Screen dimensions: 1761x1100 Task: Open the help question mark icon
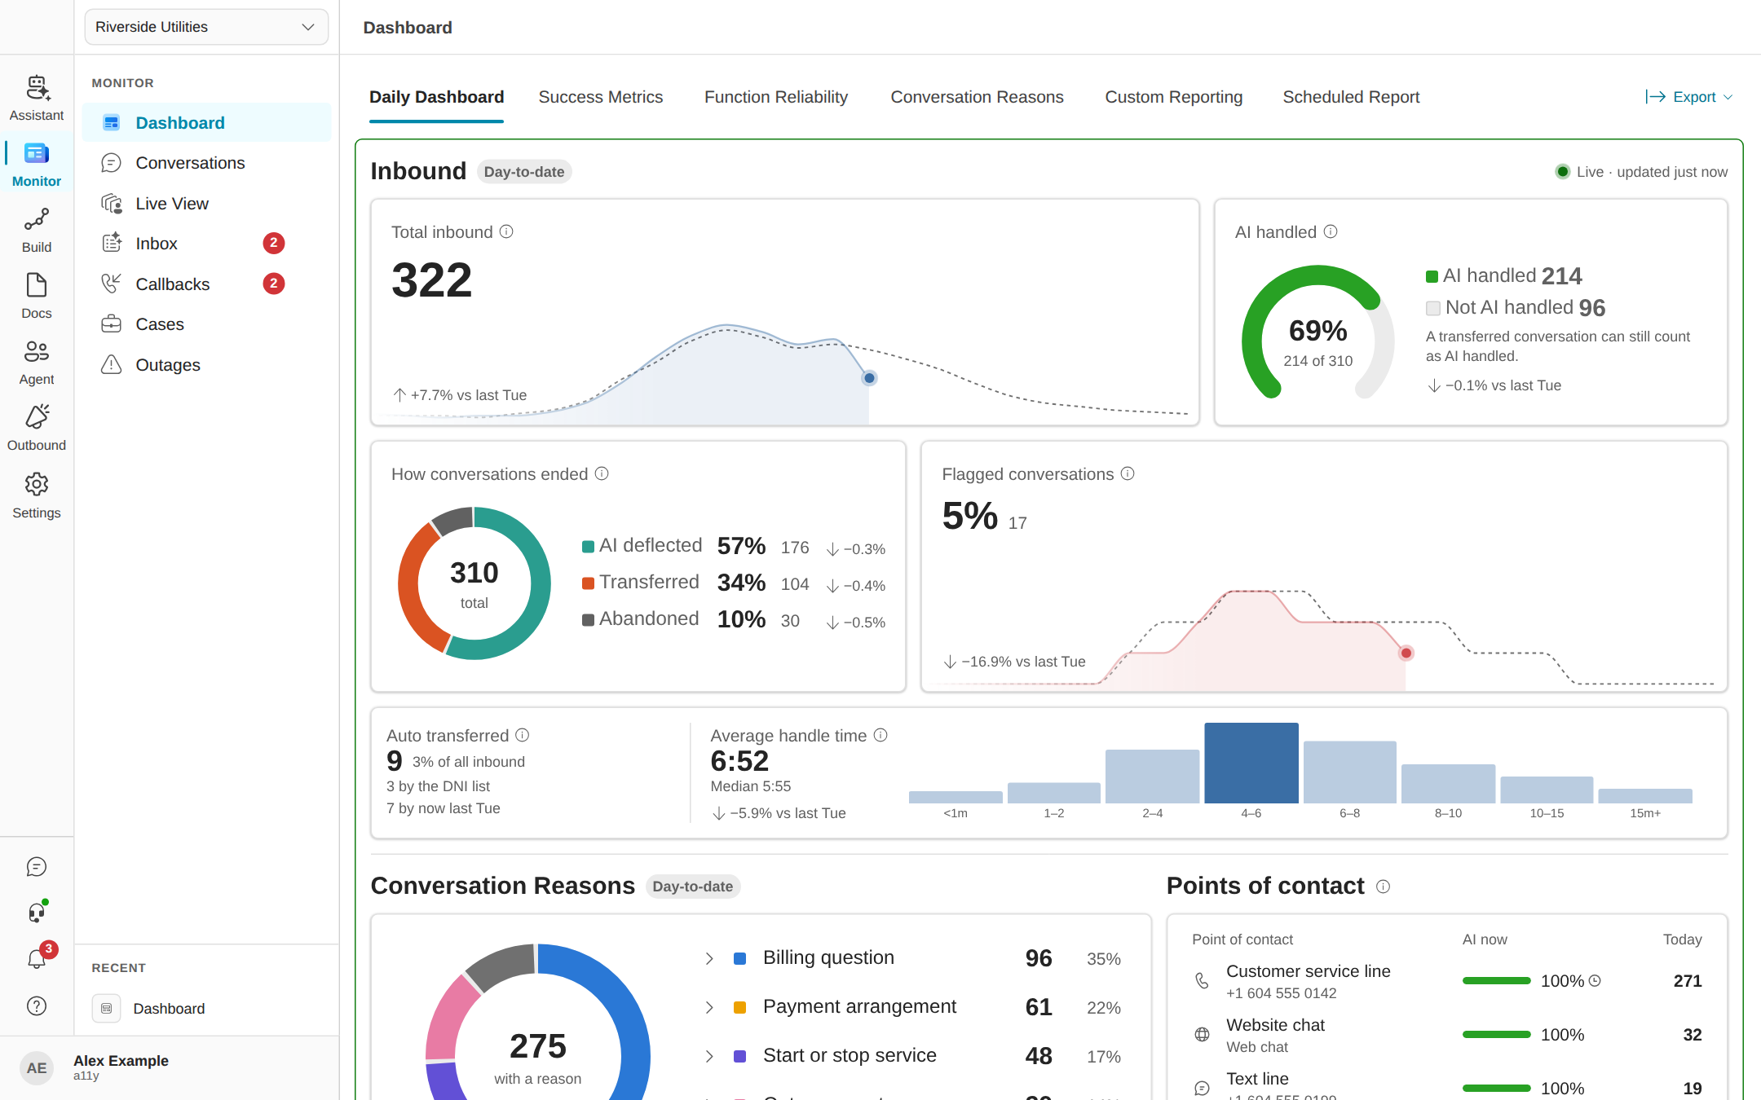pos(37,1005)
